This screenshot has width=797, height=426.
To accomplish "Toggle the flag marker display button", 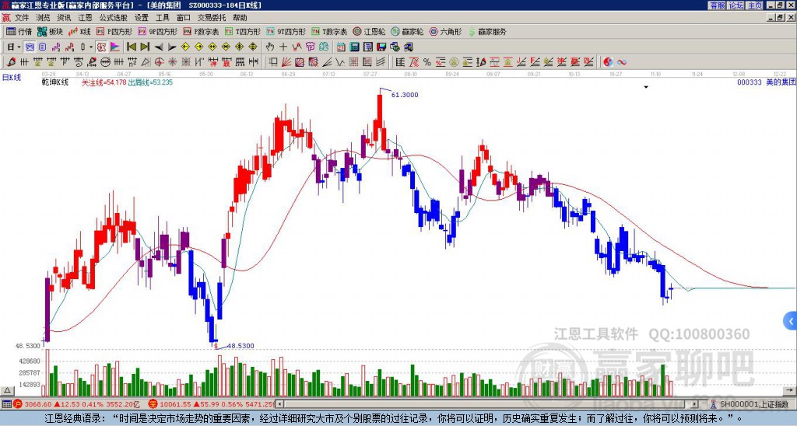I will [115, 47].
